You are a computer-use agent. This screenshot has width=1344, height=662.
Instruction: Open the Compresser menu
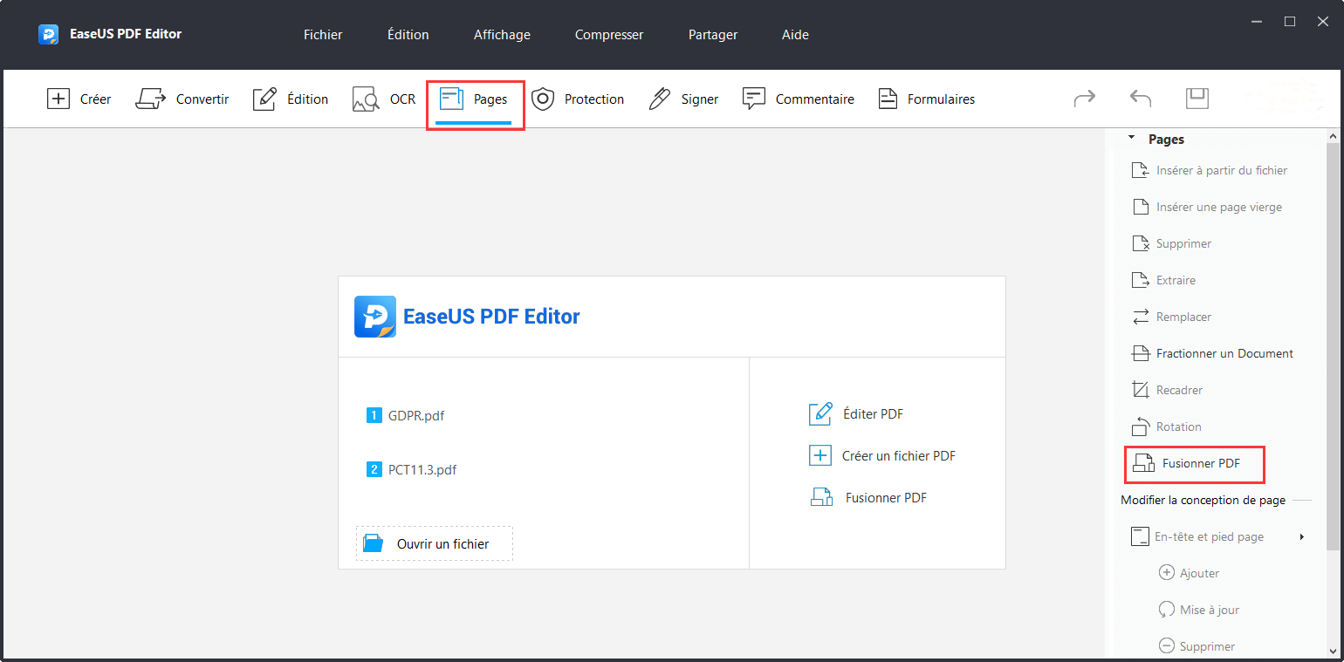pyautogui.click(x=609, y=35)
